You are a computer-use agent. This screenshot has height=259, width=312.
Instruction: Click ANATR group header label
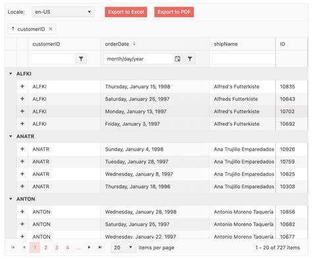[x=26, y=137]
